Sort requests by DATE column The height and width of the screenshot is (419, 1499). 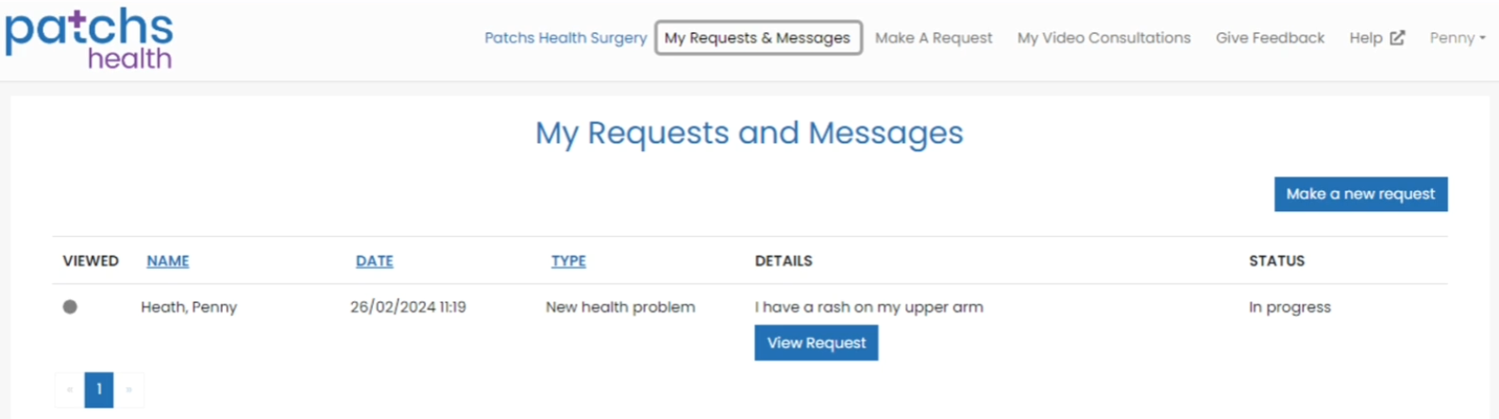(x=375, y=260)
